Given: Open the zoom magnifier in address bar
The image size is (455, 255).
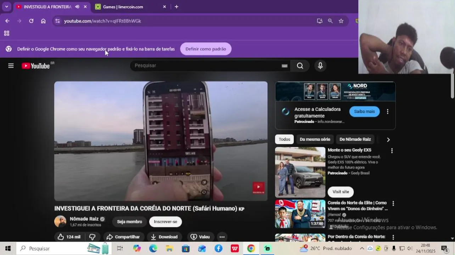Looking at the screenshot, I should point(330,21).
